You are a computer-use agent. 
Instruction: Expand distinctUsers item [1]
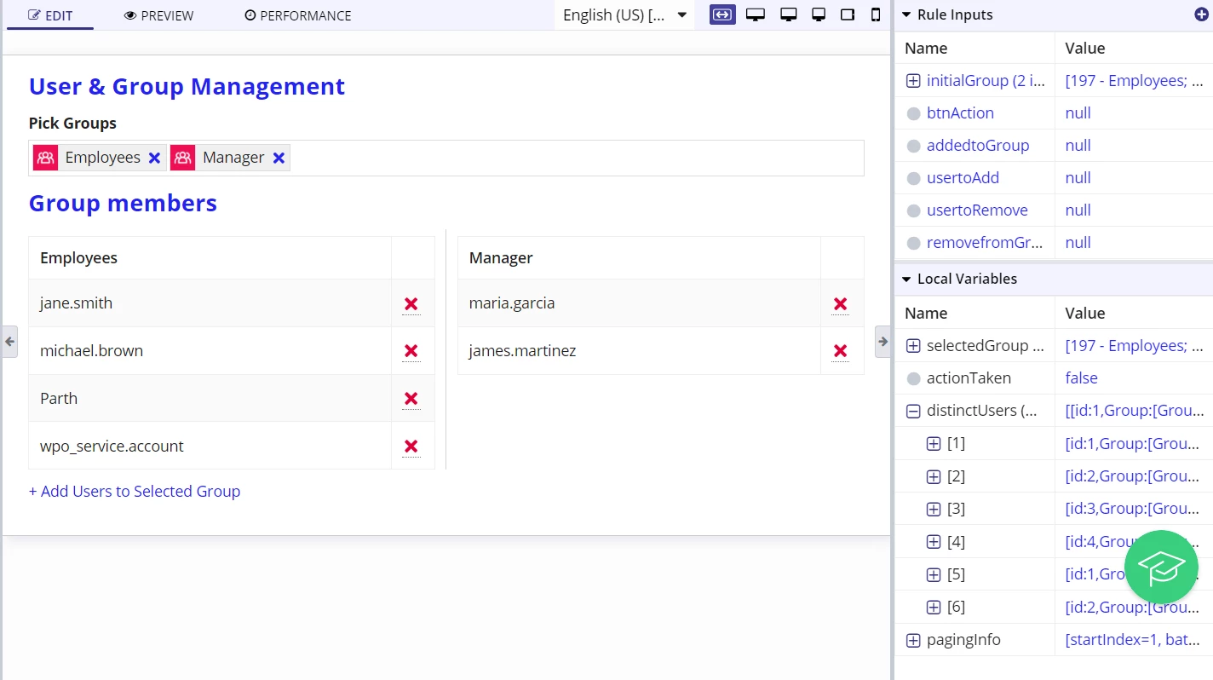click(934, 444)
